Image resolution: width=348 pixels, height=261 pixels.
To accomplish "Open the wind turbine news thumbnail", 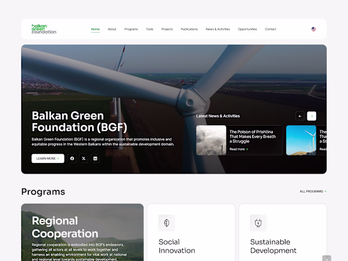I will [x=301, y=140].
